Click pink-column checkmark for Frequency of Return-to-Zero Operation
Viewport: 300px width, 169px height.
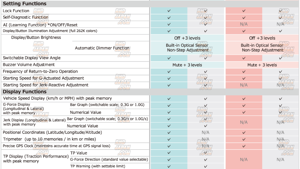(x=244, y=72)
